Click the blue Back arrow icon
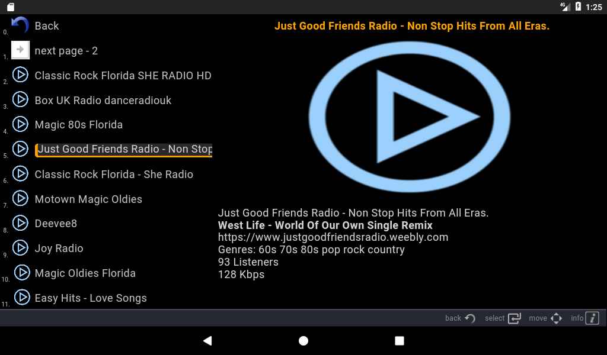 [20, 25]
